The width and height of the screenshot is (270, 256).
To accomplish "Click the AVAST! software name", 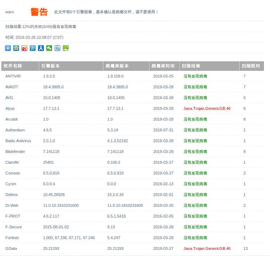I will click(x=12, y=87).
